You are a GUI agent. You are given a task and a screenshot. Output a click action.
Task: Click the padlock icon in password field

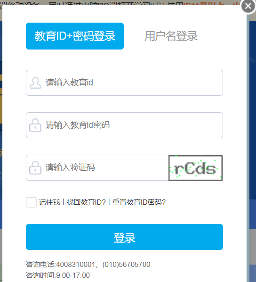35,125
